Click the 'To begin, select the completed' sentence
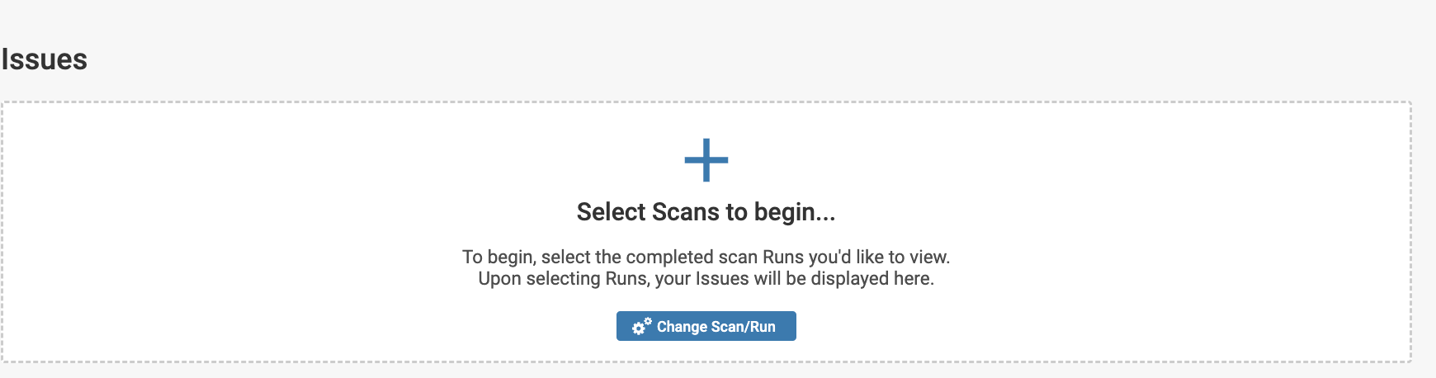The width and height of the screenshot is (1436, 378). point(706,258)
